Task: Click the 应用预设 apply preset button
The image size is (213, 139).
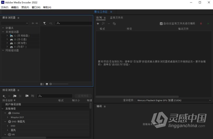Action: pos(83,96)
